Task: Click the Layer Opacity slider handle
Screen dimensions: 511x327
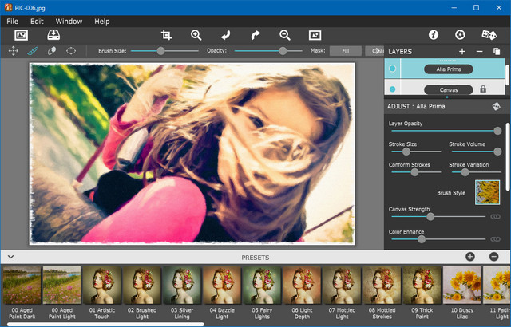Action: click(x=497, y=131)
